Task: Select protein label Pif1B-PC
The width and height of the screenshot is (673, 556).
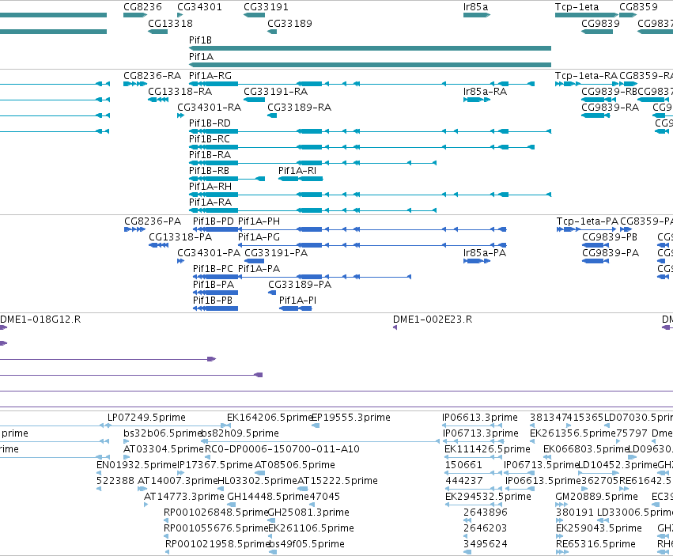Action: (x=213, y=269)
